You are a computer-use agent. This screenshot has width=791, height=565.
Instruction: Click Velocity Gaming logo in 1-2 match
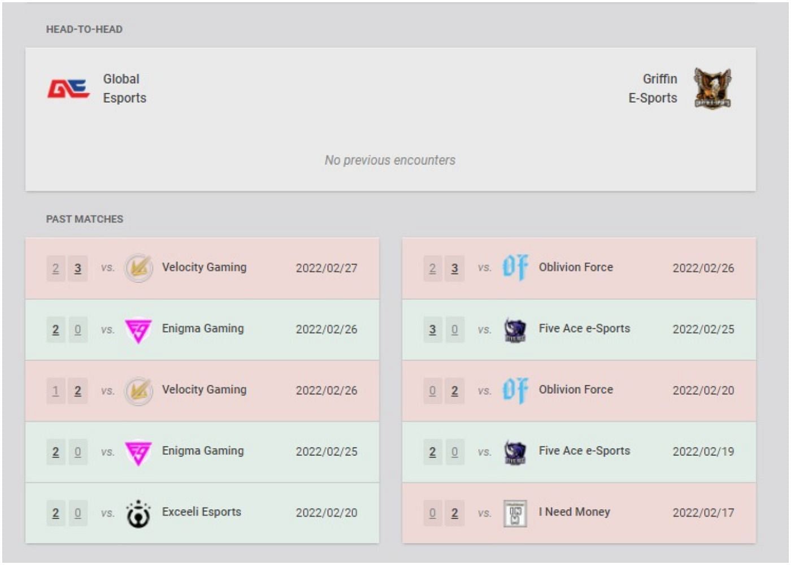click(138, 390)
